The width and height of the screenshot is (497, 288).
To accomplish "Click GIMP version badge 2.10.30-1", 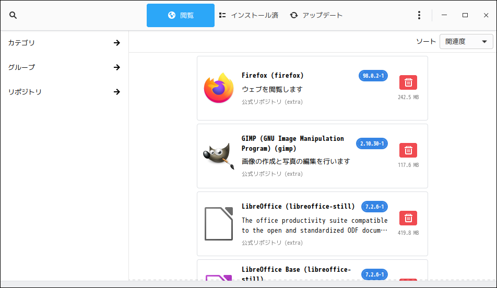I will pyautogui.click(x=372, y=143).
